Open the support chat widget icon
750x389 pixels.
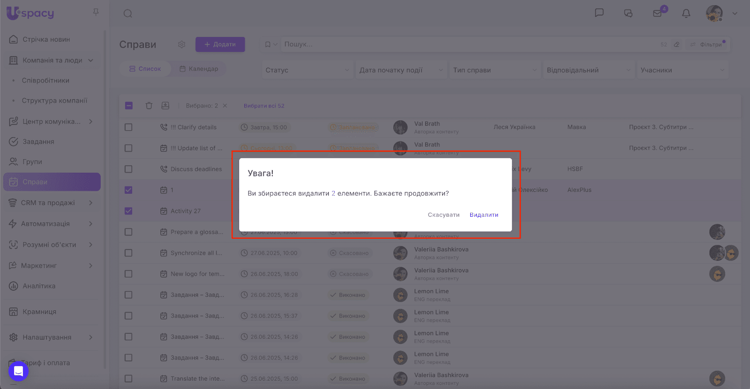pyautogui.click(x=18, y=371)
